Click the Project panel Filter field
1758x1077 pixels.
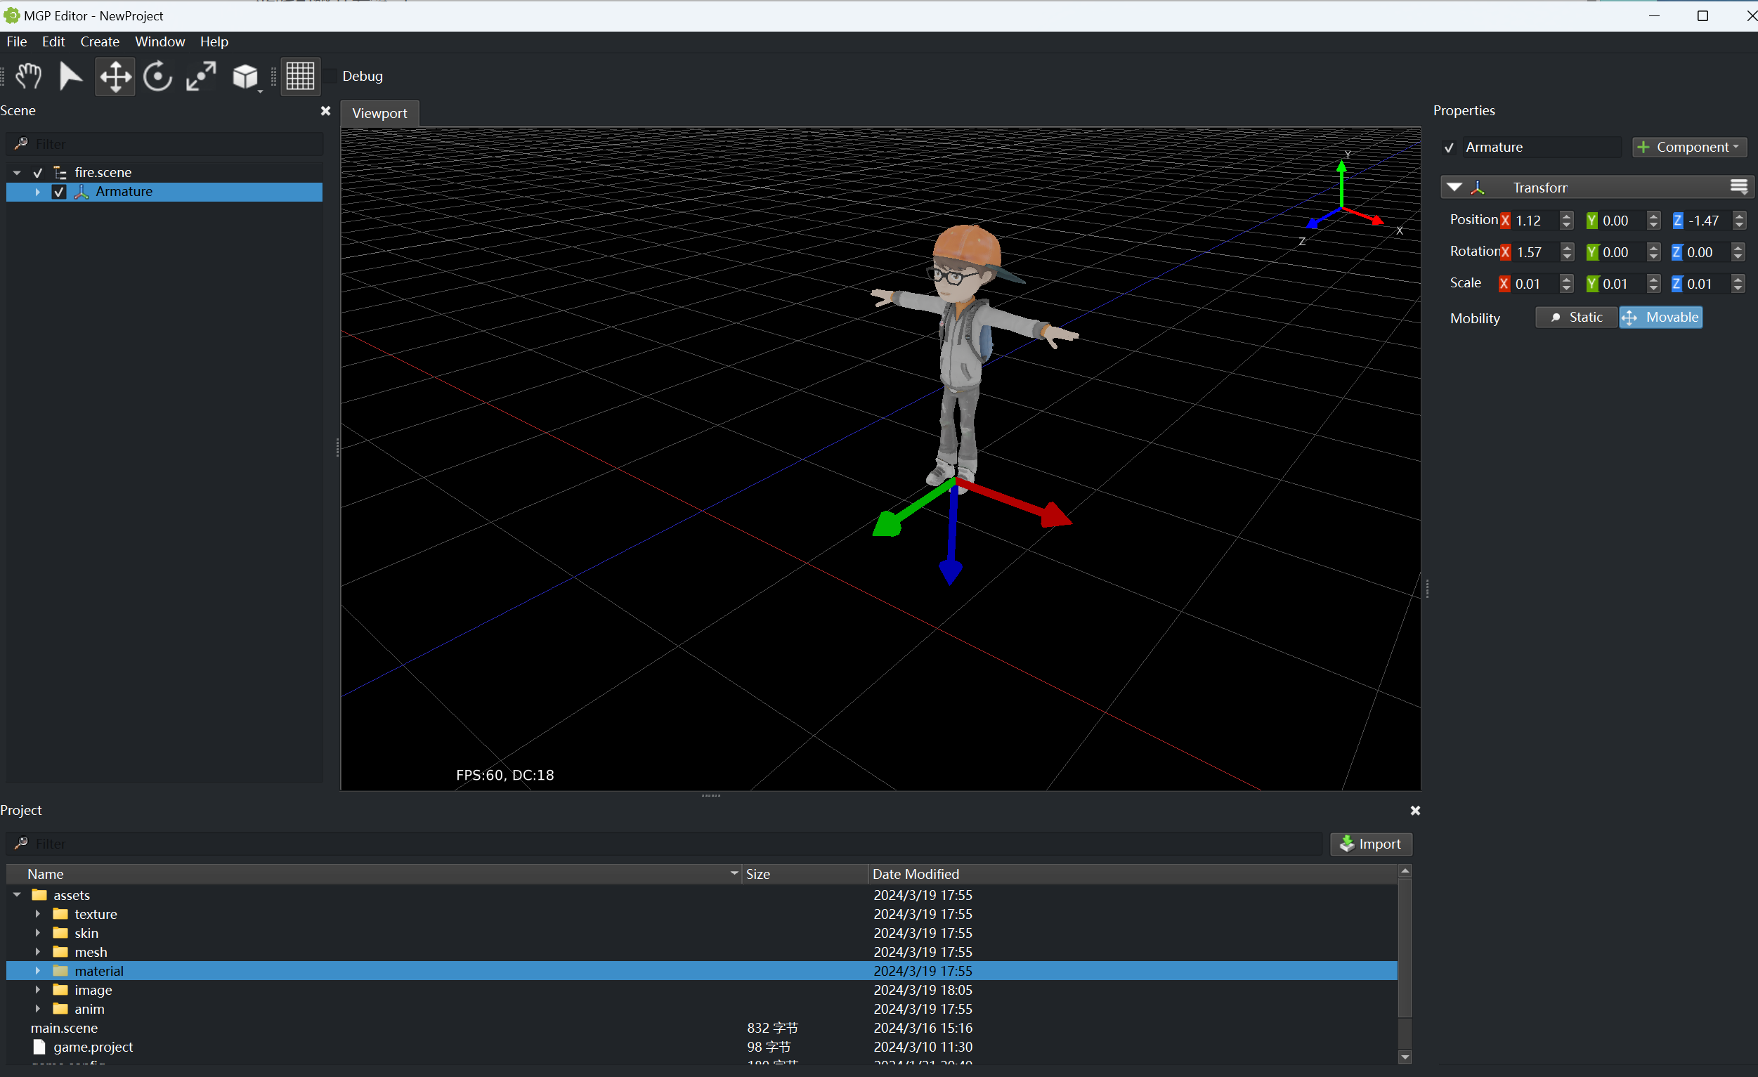(x=663, y=844)
